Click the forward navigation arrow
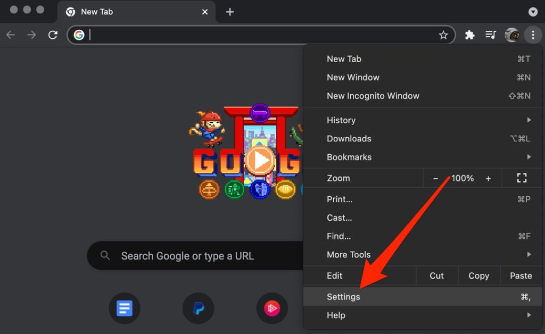Viewport: 545px width, 334px height. coord(31,35)
